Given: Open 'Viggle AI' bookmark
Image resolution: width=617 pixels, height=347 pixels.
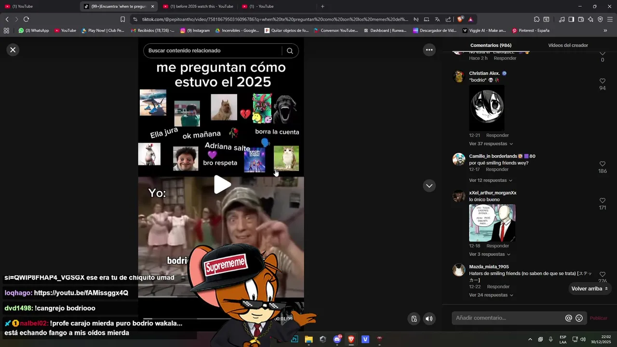Looking at the screenshot, I should point(484,30).
